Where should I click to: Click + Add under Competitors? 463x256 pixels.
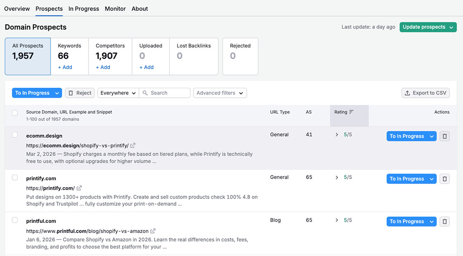103,67
